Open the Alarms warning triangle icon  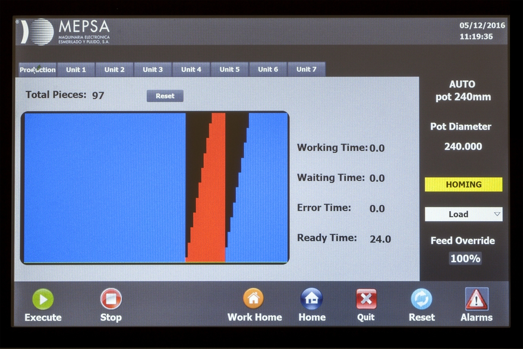(x=477, y=298)
